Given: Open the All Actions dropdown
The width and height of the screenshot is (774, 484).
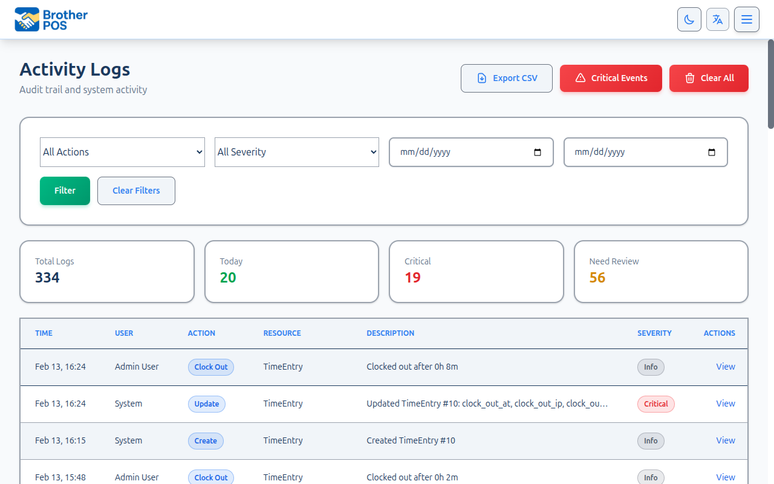Looking at the screenshot, I should [122, 152].
